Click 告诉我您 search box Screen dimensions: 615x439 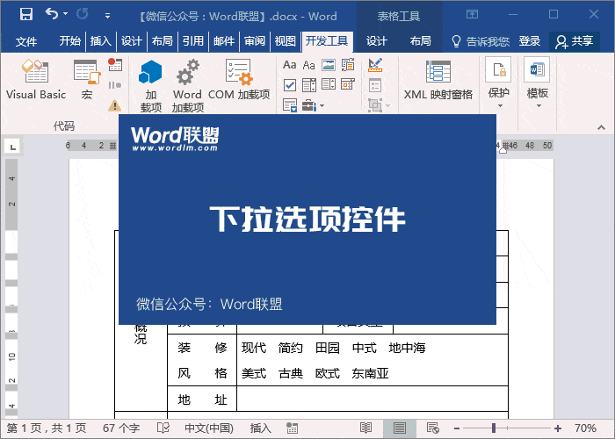coord(481,41)
